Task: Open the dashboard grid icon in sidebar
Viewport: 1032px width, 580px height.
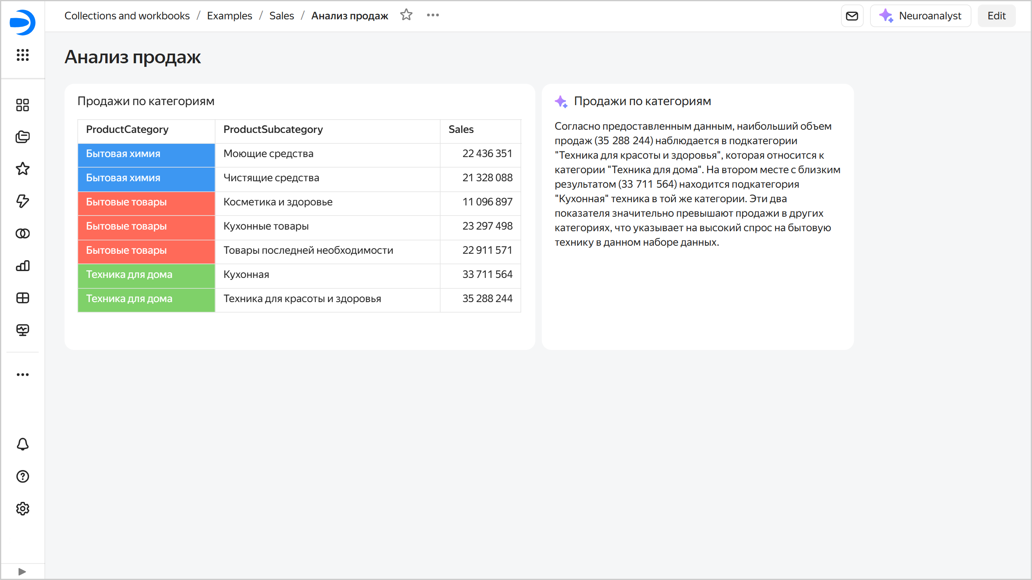Action: [23, 298]
